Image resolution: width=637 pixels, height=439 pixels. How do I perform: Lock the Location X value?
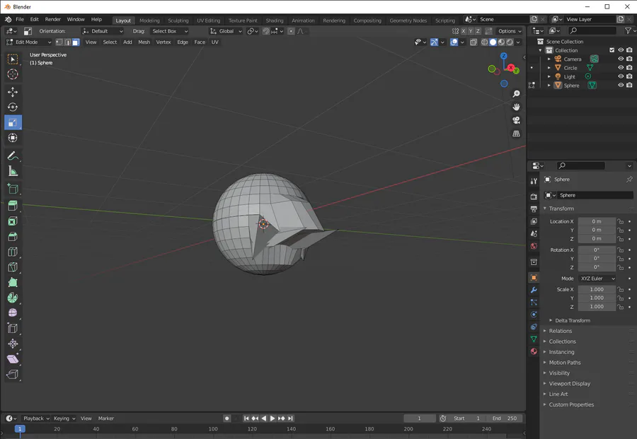[x=620, y=221]
